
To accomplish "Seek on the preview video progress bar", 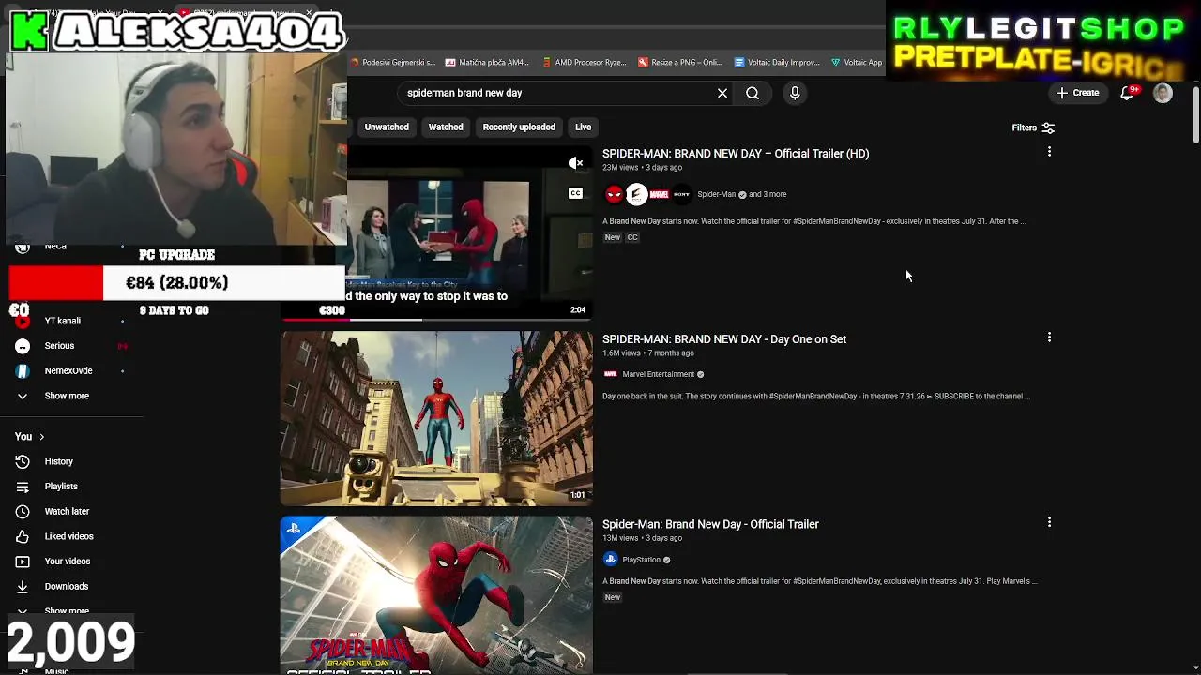I will coord(437,319).
